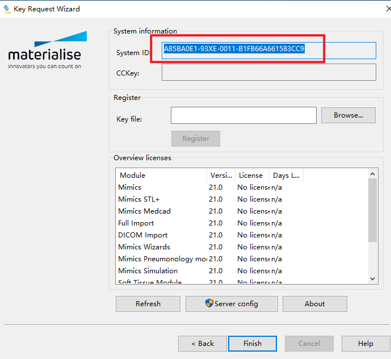Click the Days L... column header

[x=286, y=175]
